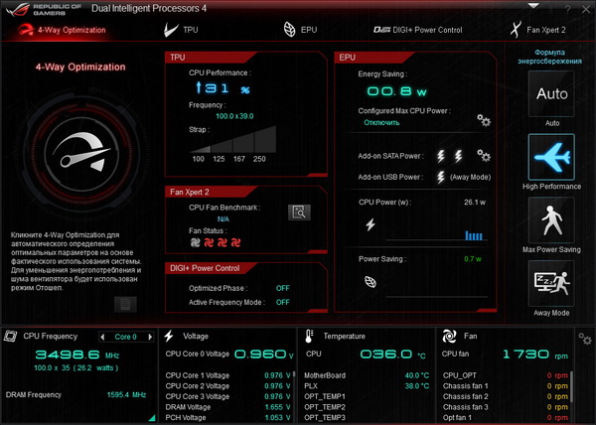The width and height of the screenshot is (596, 425).
Task: Open the help question mark
Action: click(x=567, y=9)
